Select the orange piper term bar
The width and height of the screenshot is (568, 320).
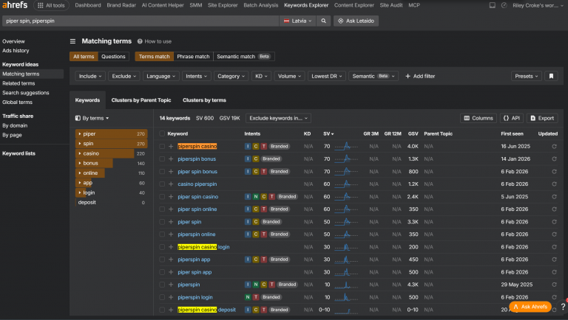tap(112, 133)
